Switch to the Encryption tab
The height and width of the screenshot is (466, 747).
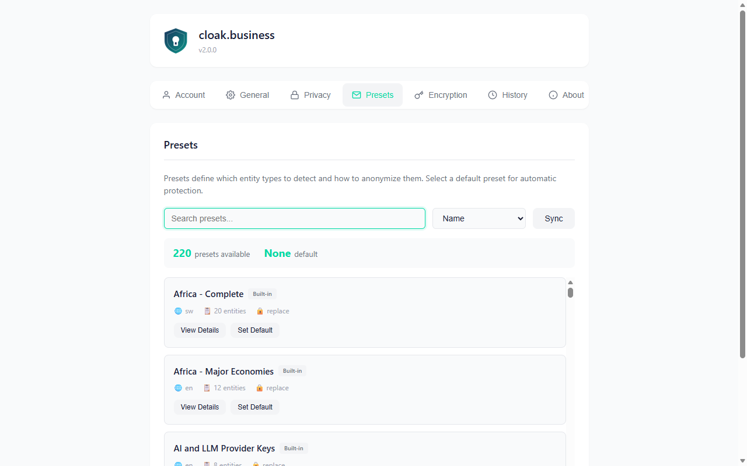441,95
